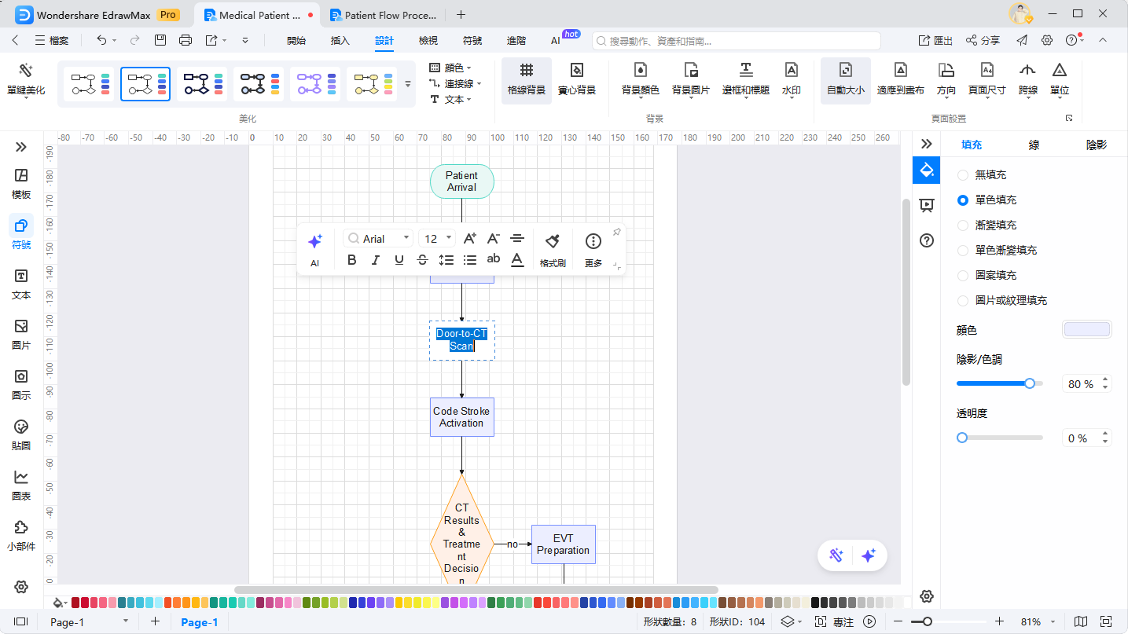Switch to the Line (線) properties tab
1128x634 pixels.
tap(1034, 145)
